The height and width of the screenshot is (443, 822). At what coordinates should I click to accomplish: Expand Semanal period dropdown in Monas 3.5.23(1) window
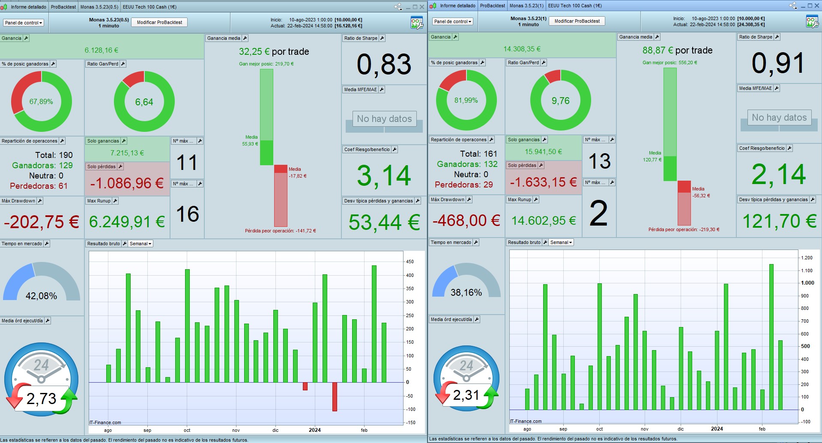561,242
